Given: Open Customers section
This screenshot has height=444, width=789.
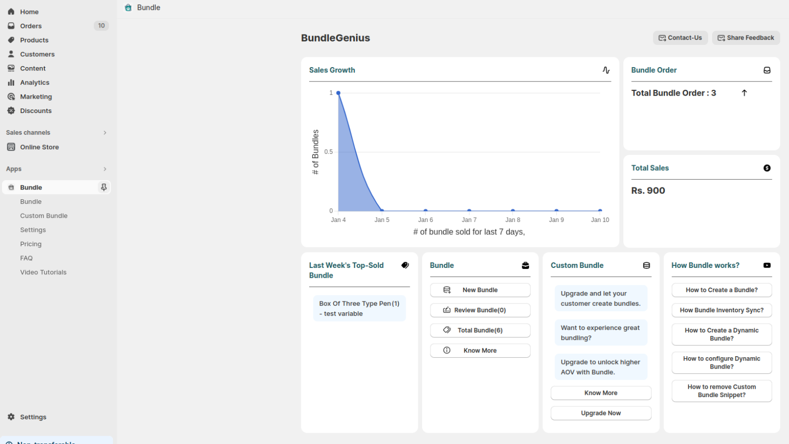Looking at the screenshot, I should pos(37,54).
